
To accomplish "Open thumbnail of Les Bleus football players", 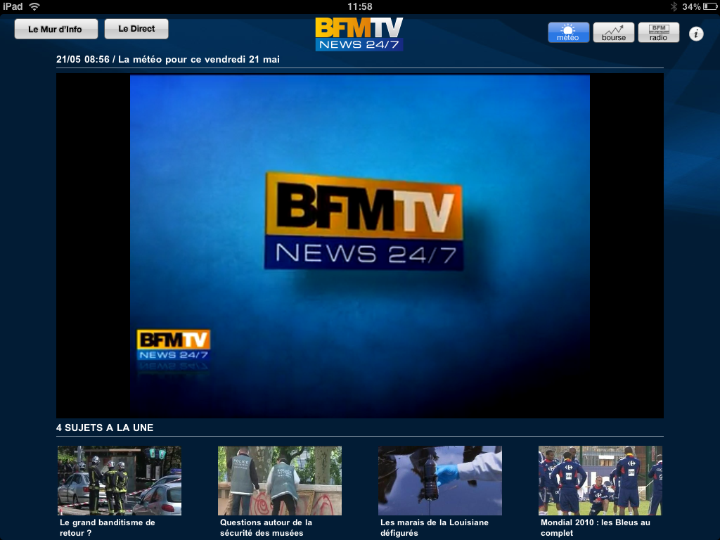I will tap(600, 480).
